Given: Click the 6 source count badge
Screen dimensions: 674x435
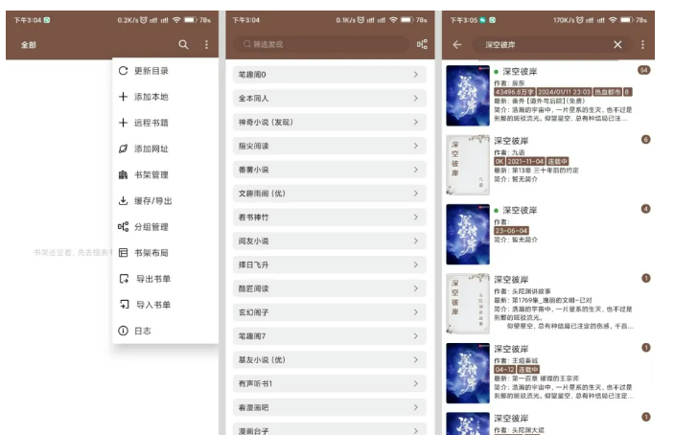Looking at the screenshot, I should (x=645, y=140).
